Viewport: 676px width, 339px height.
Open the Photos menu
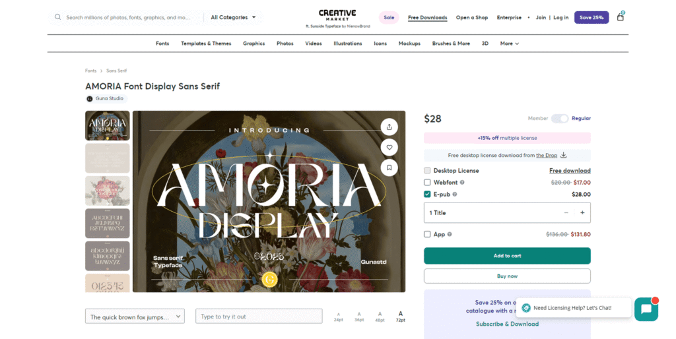tap(285, 44)
